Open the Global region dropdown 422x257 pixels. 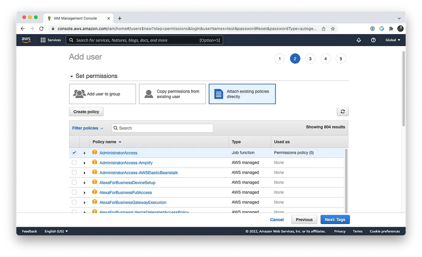coord(393,40)
